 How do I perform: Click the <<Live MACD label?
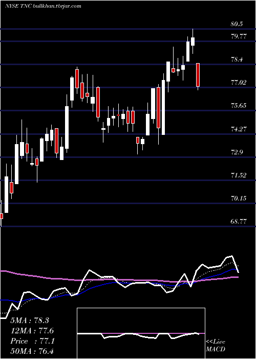[x=216, y=346]
